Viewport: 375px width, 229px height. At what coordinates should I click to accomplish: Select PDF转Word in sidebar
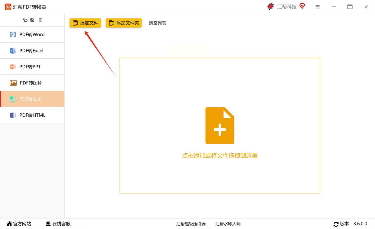32,34
